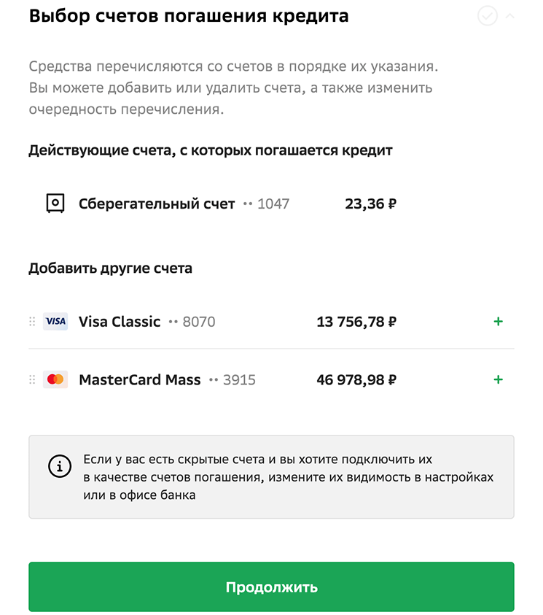Click the 46 978,98 ₽ balance
Viewport: 543px width, 615px height.
(356, 380)
